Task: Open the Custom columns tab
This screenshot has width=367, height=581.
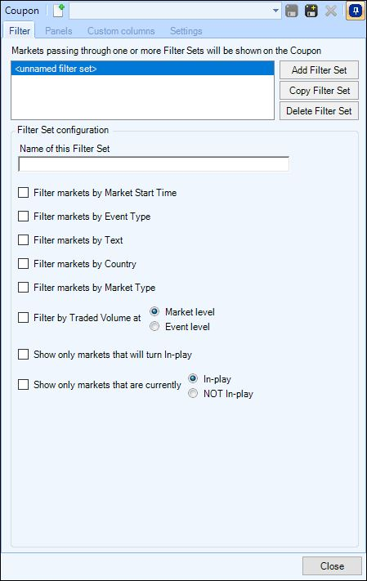Action: [x=121, y=31]
